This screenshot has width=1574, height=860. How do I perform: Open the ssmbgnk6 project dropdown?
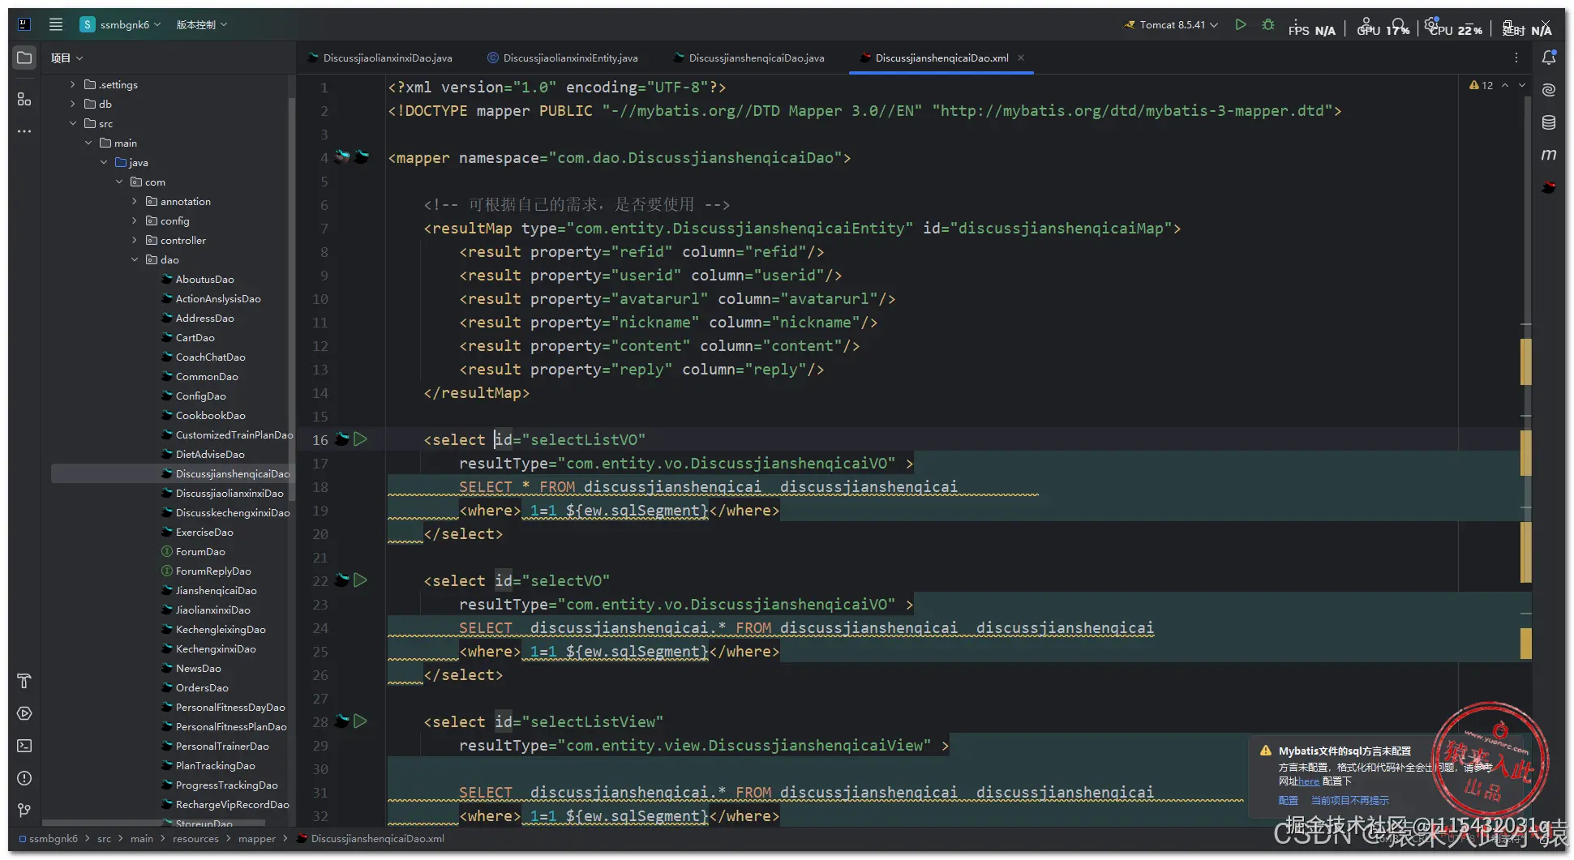pyautogui.click(x=121, y=24)
